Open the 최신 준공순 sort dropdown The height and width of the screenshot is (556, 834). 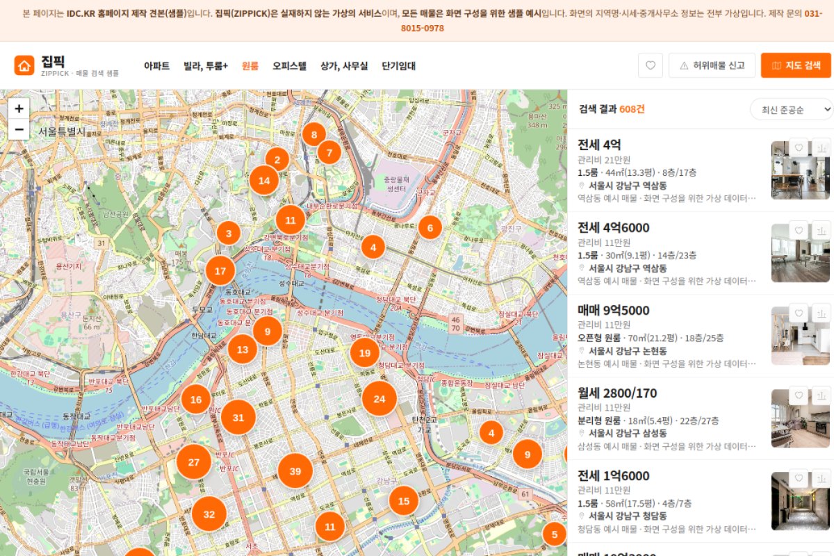792,109
